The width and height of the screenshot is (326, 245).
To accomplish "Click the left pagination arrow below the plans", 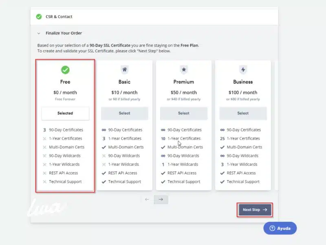I will pos(148,199).
